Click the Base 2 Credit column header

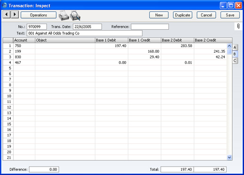tap(213, 40)
